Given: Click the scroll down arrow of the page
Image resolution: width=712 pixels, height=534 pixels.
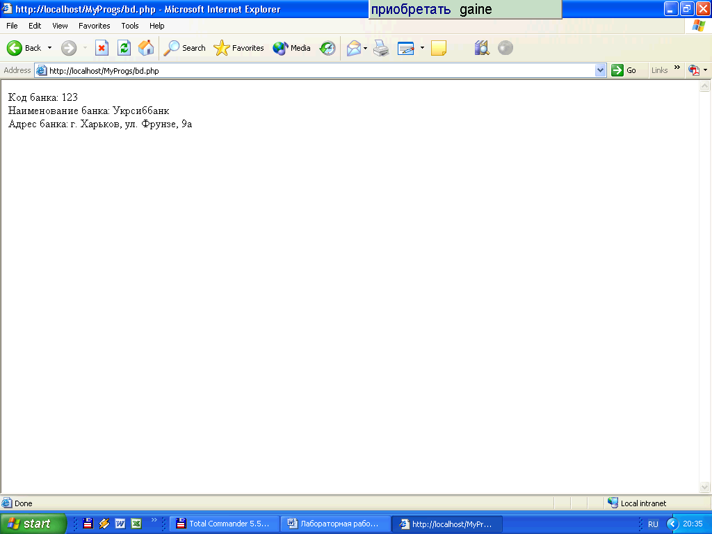Looking at the screenshot, I should [705, 487].
